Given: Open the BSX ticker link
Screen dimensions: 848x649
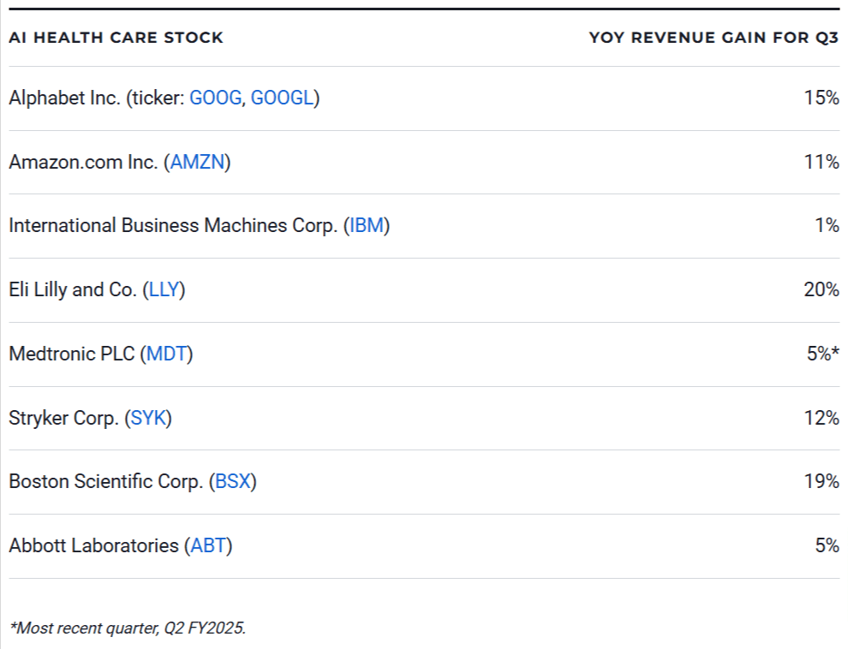Looking at the screenshot, I should [233, 482].
